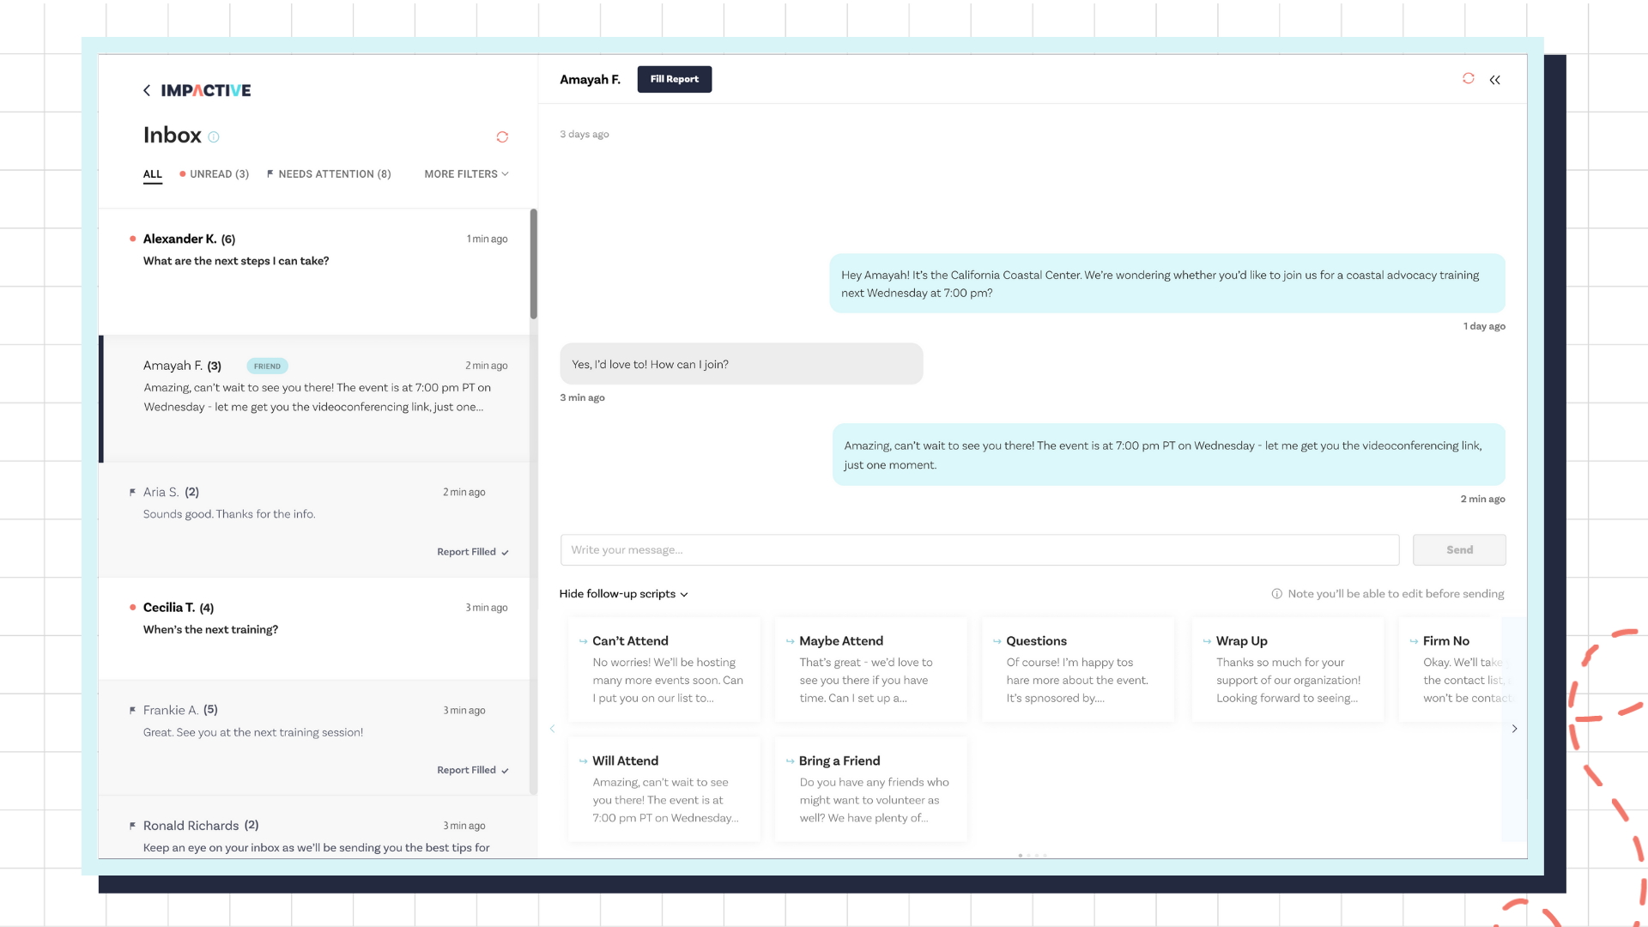
Task: Click the flag icon on Ronald Richards conversation
Action: click(132, 826)
